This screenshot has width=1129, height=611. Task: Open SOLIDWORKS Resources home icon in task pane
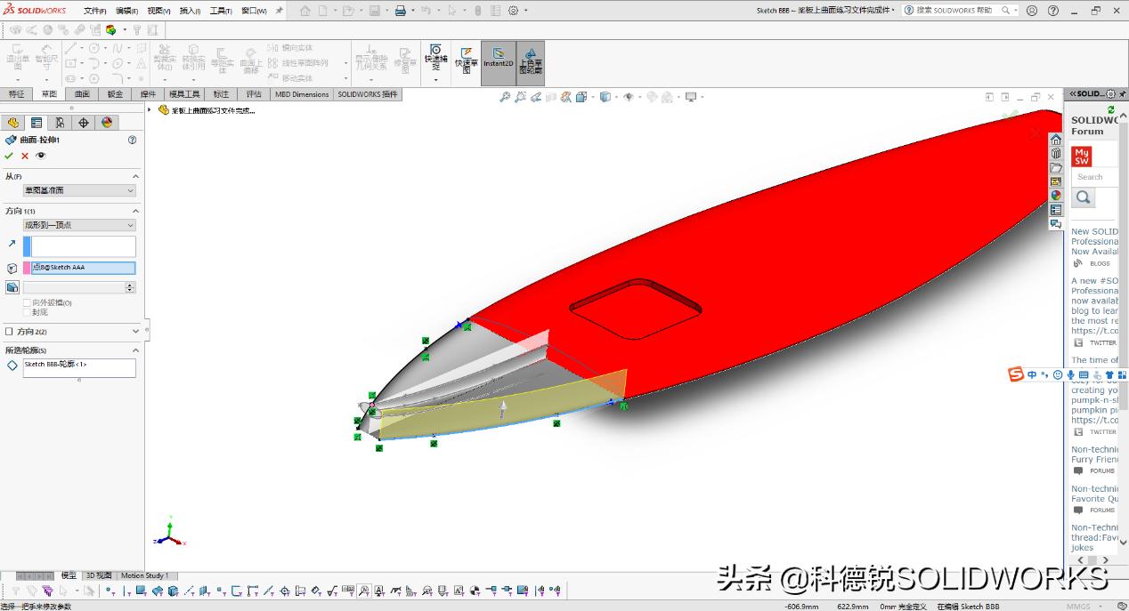click(x=1056, y=140)
